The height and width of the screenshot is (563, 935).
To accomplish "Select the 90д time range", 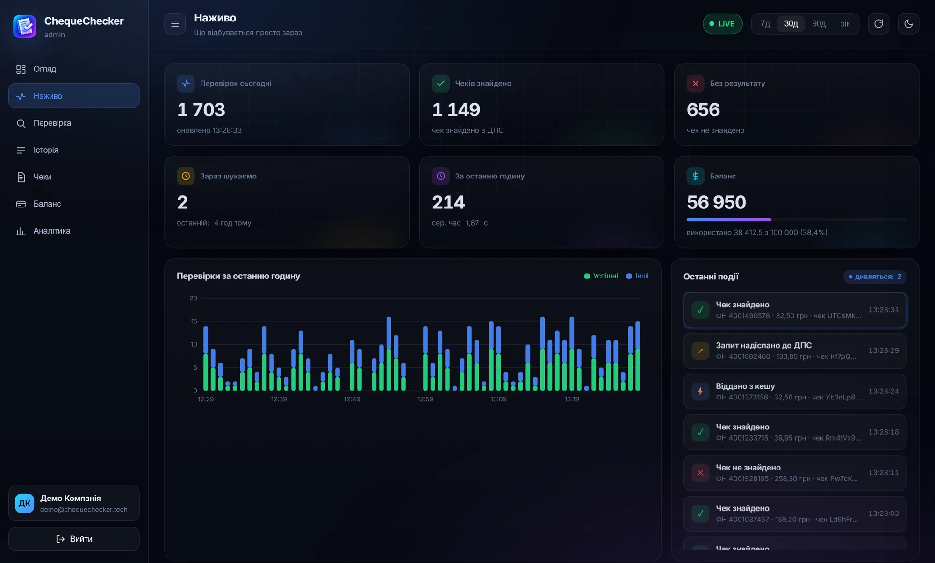I will (x=819, y=24).
